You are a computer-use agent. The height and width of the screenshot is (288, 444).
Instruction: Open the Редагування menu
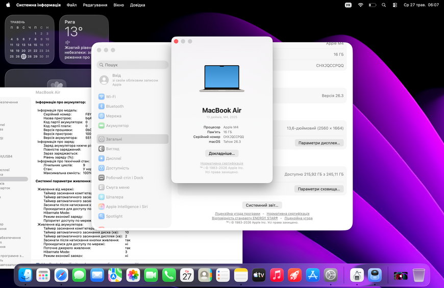click(95, 5)
